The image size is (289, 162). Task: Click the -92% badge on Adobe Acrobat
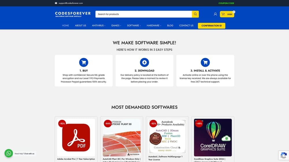(62, 123)
